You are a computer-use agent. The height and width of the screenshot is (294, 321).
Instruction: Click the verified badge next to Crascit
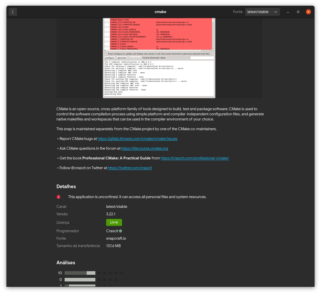click(x=121, y=231)
